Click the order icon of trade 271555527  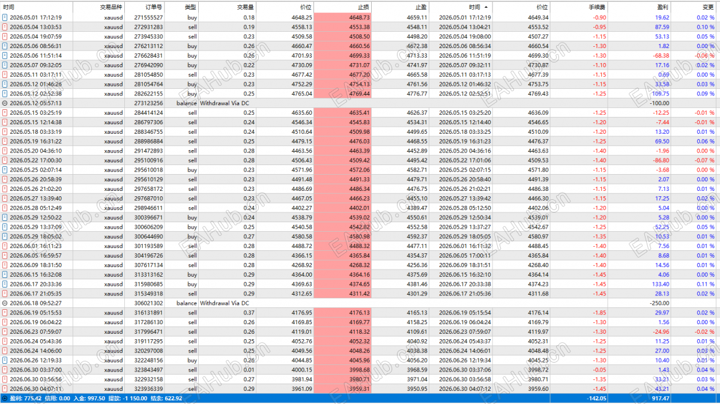click(x=5, y=17)
